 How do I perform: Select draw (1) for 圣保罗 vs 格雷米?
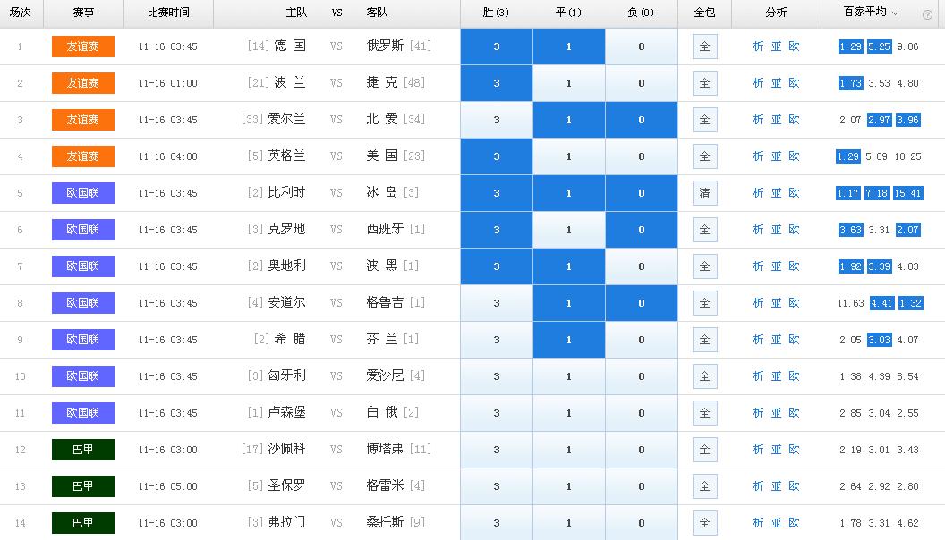(569, 486)
